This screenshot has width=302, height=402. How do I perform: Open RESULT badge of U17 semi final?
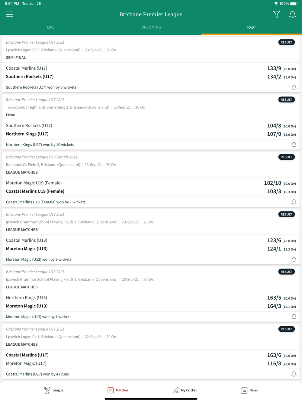point(286,42)
